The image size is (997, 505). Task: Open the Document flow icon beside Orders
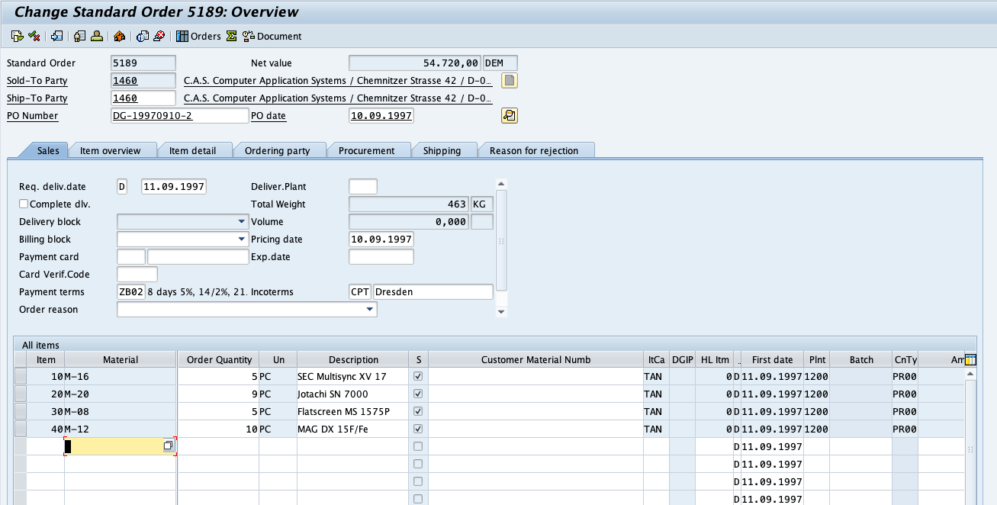(248, 36)
